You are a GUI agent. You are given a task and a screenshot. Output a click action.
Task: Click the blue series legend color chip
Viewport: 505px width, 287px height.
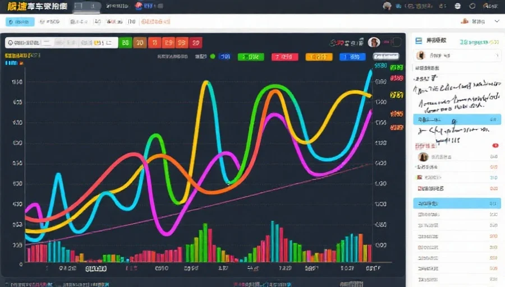coord(352,57)
